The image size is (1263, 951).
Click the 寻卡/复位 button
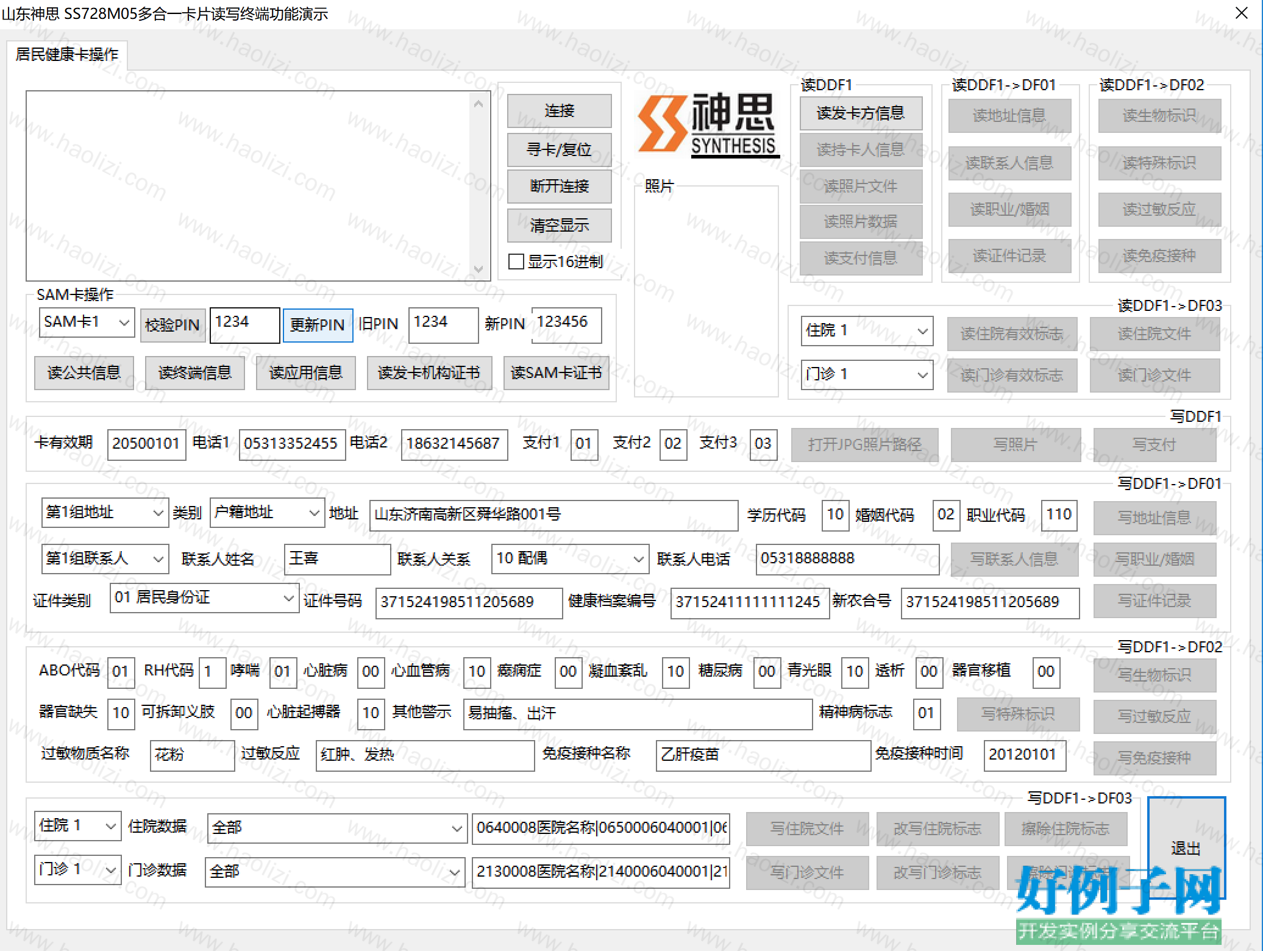click(560, 150)
